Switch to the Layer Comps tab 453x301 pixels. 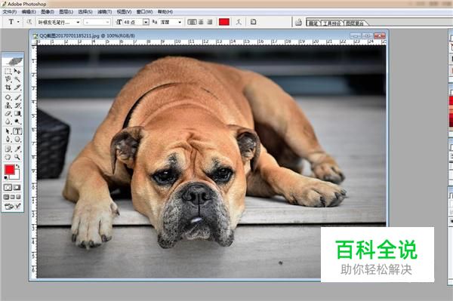(355, 23)
